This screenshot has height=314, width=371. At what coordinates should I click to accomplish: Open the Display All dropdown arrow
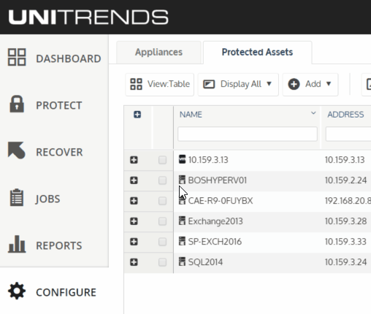tap(269, 84)
